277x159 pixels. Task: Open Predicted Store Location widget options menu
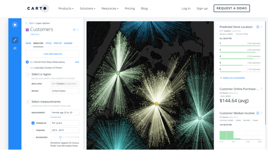[x=261, y=27]
